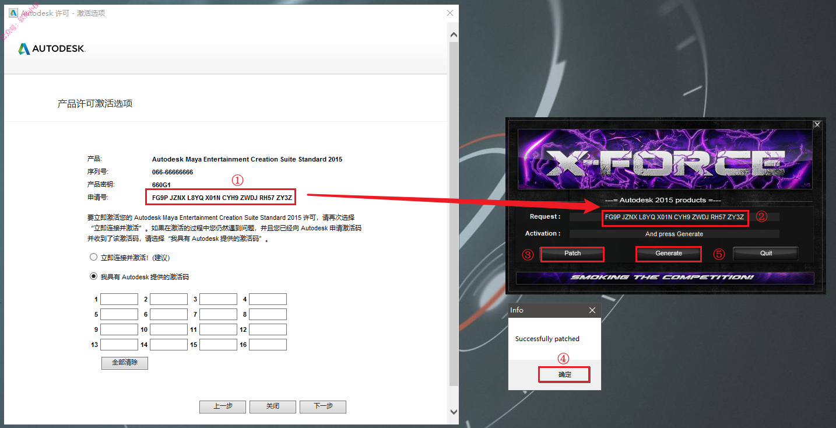
Task: Click activation code field 3
Action: 218,299
